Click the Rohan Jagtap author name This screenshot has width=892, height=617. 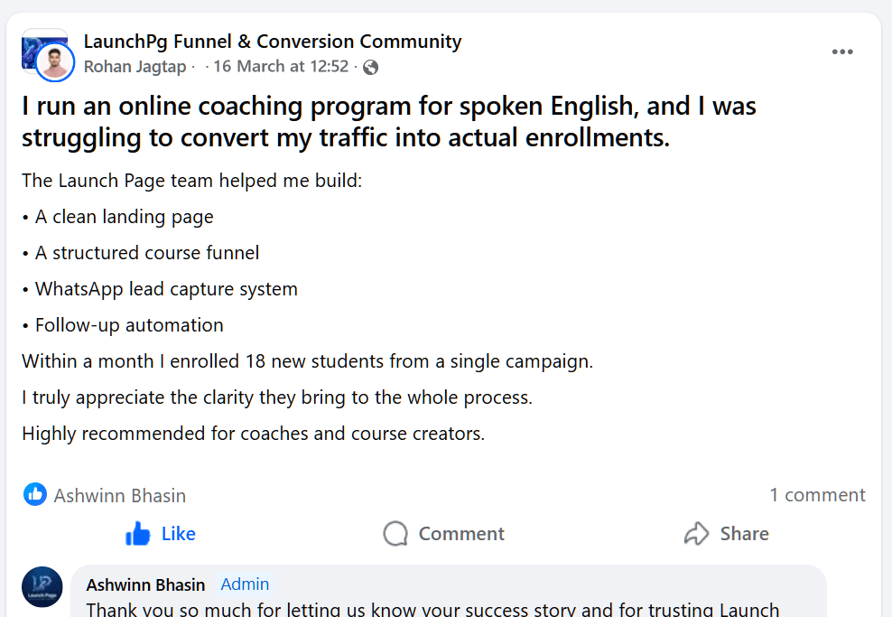pyautogui.click(x=135, y=66)
